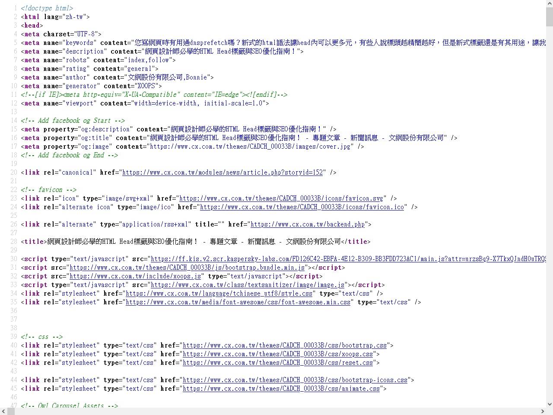
Task: Open the include/xoops.js script link
Action: (135, 276)
